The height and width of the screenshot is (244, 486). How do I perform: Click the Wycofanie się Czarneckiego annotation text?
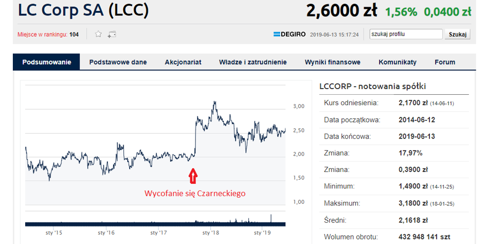[194, 194]
